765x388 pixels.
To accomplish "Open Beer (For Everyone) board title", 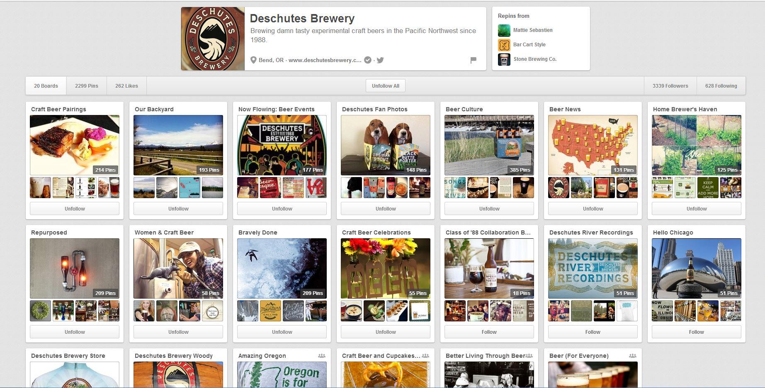I will [x=579, y=356].
